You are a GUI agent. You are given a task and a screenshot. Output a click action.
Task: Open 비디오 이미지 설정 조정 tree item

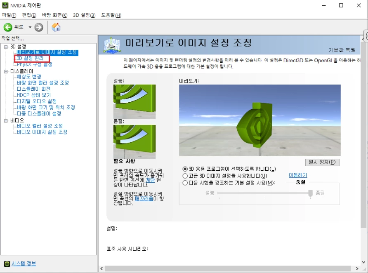[x=42, y=132]
